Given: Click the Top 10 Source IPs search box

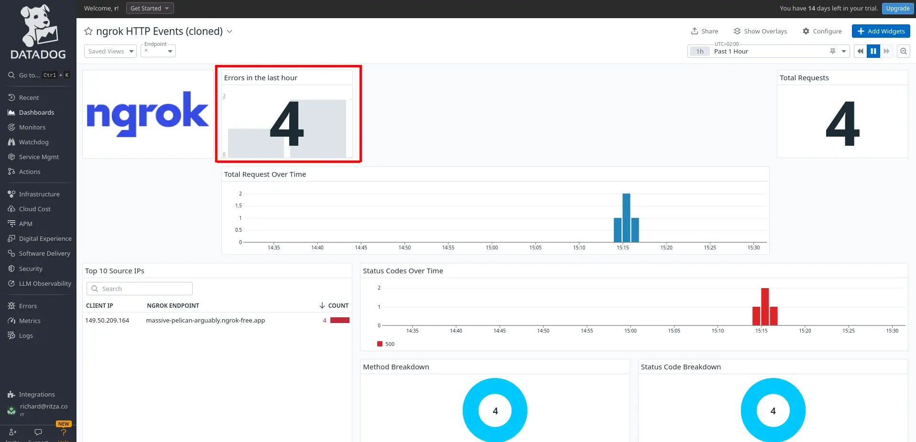Looking at the screenshot, I should click(140, 289).
